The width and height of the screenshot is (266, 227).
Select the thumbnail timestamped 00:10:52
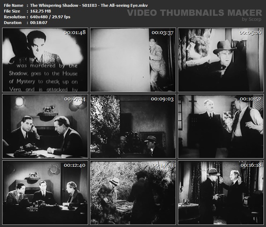coord(221,126)
